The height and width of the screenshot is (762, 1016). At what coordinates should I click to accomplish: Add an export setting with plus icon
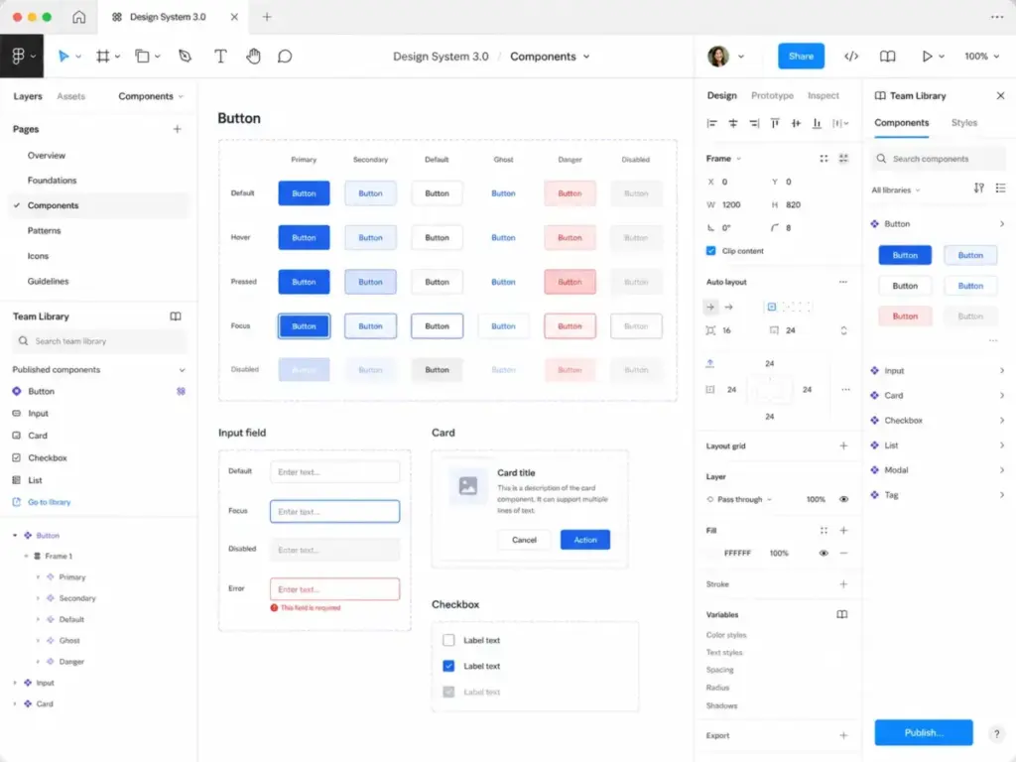pyautogui.click(x=843, y=735)
